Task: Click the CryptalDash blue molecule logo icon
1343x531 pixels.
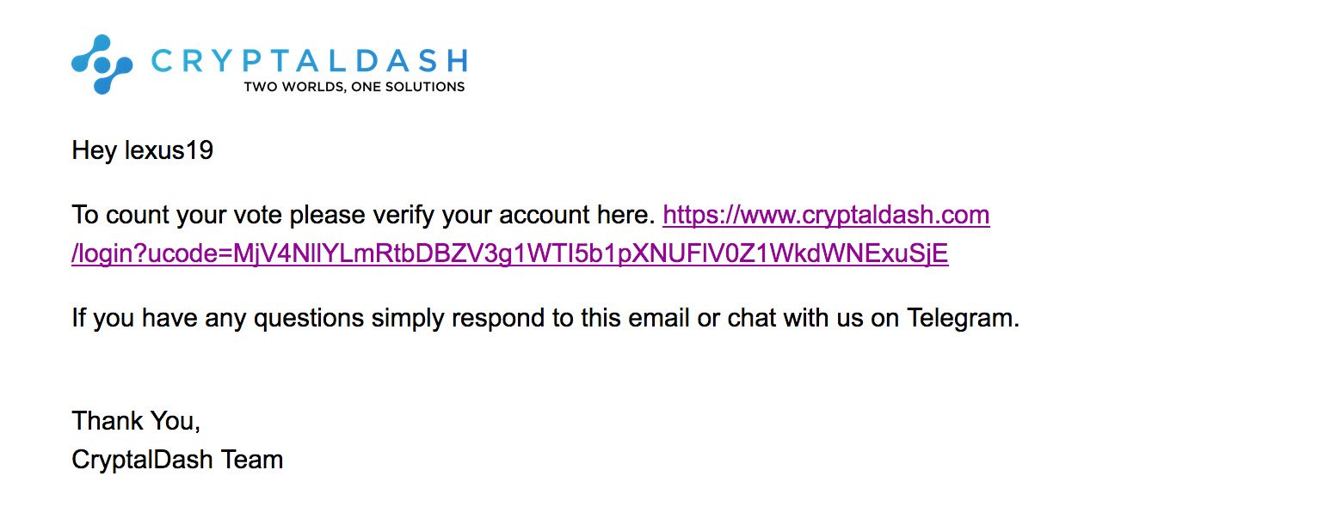Action: tap(102, 64)
